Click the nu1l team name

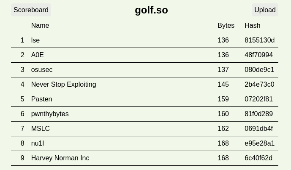[38, 143]
